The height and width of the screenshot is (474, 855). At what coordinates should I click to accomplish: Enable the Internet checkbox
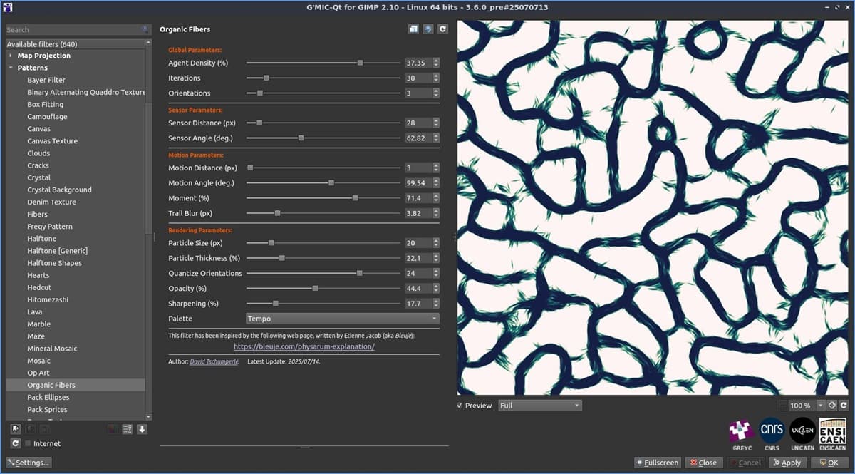point(28,443)
